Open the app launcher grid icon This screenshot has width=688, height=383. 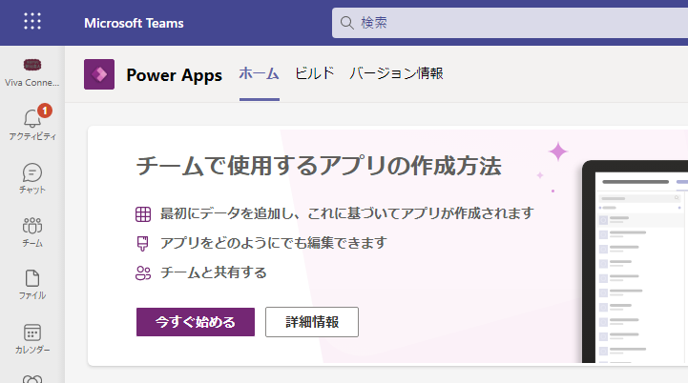pos(32,21)
